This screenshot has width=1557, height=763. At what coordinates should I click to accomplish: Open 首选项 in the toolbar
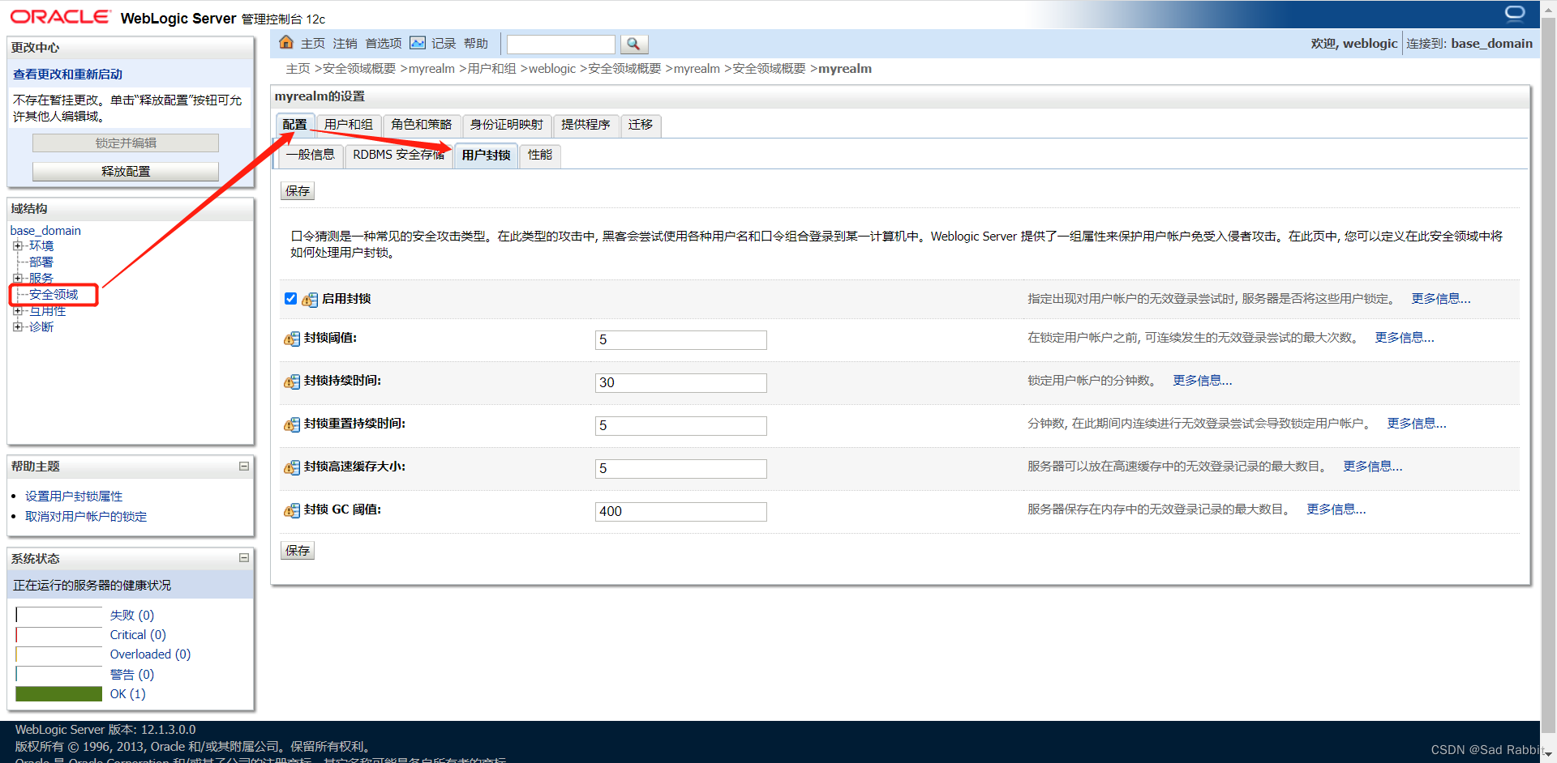(384, 44)
